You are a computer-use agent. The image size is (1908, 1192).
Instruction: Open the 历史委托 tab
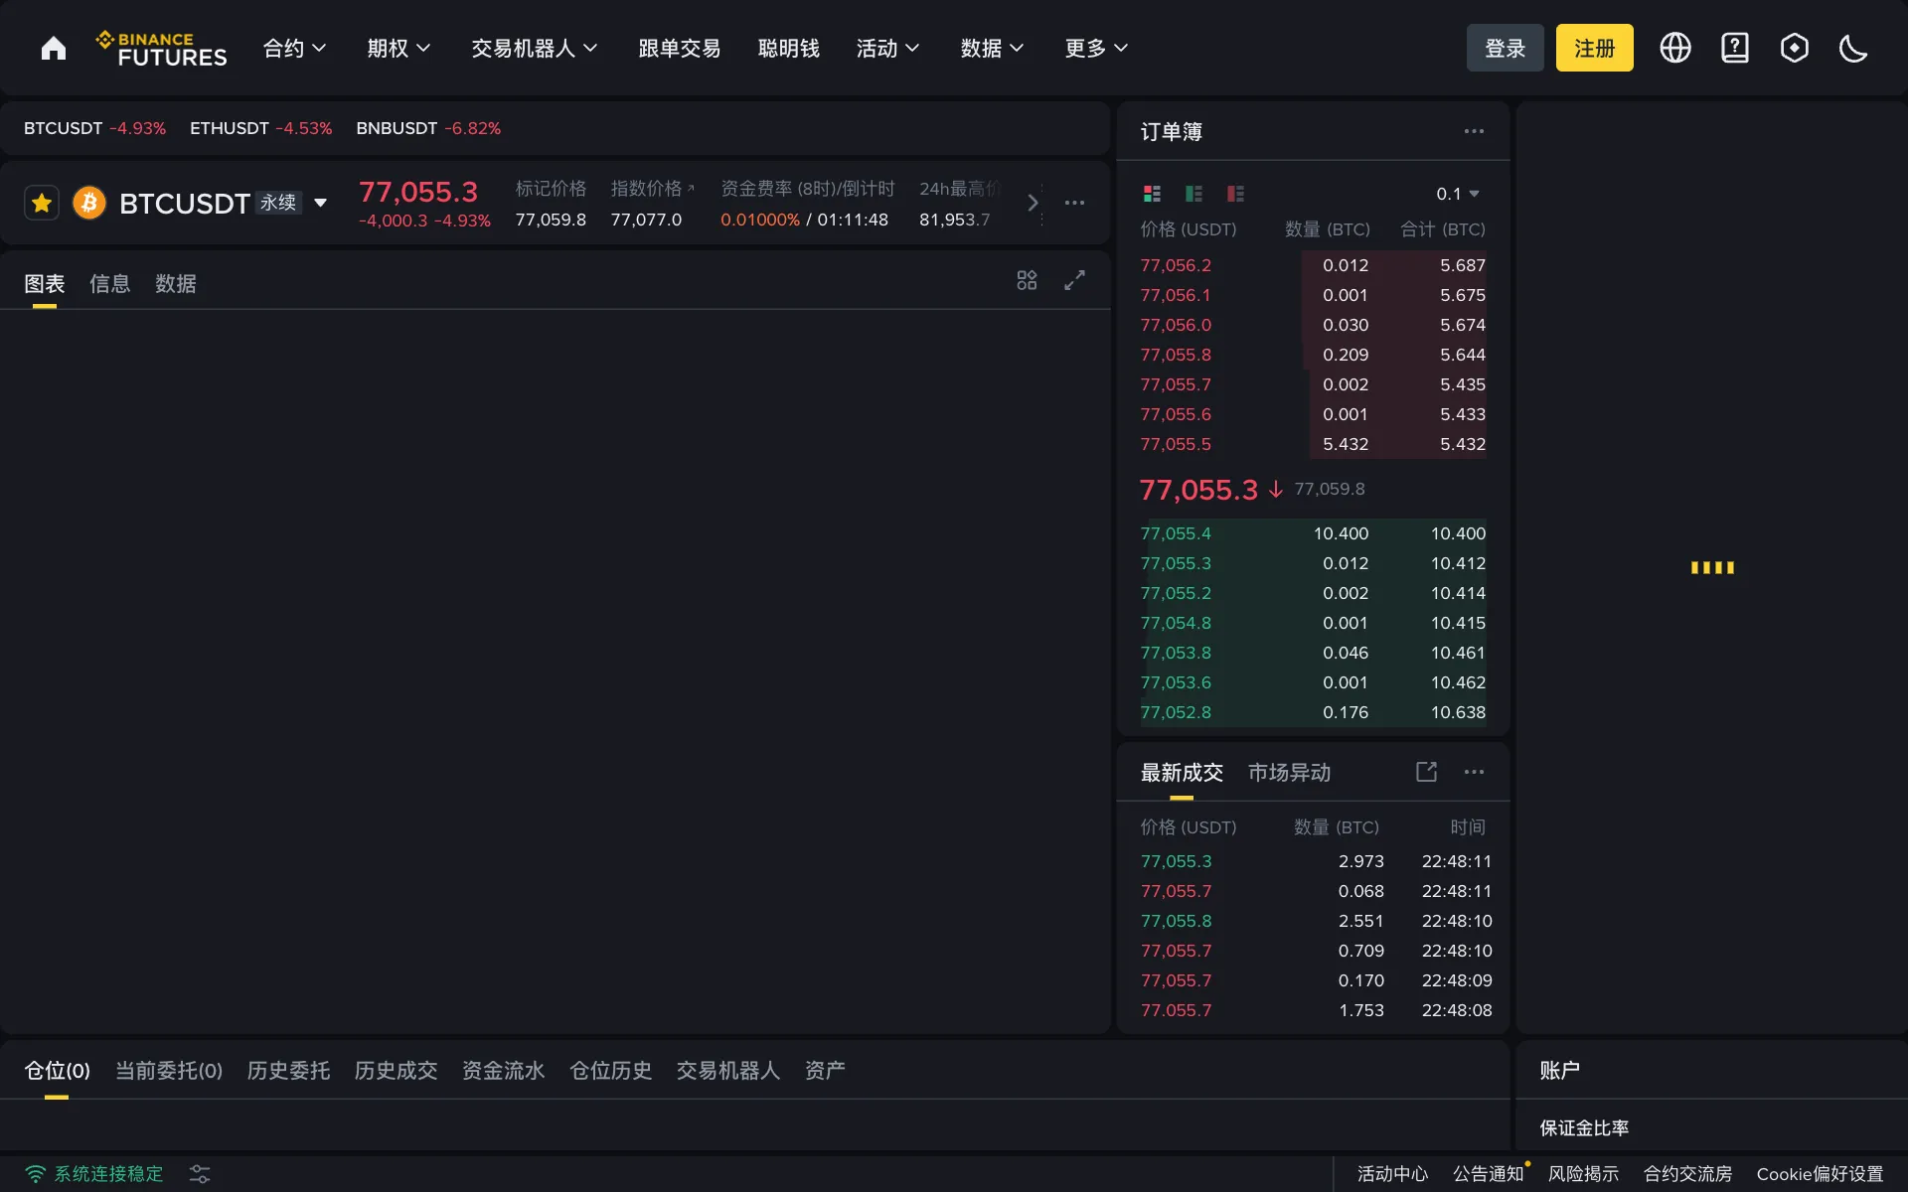(x=289, y=1071)
